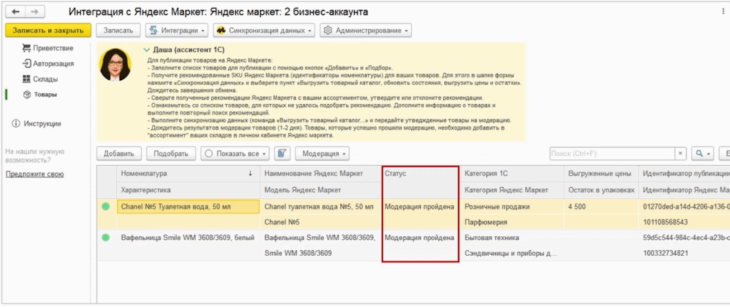730x307 pixels.
Task: Open the Склады section
Action: point(46,79)
